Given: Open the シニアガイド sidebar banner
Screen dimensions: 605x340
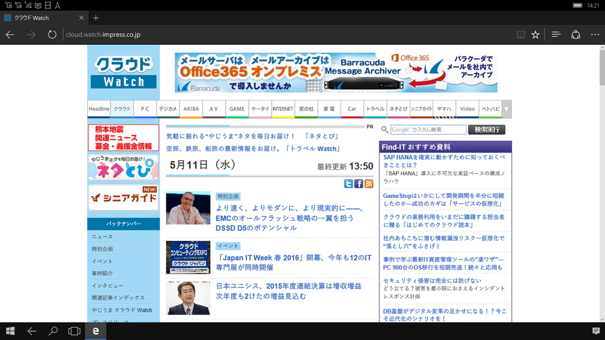Looking at the screenshot, I should tap(123, 198).
